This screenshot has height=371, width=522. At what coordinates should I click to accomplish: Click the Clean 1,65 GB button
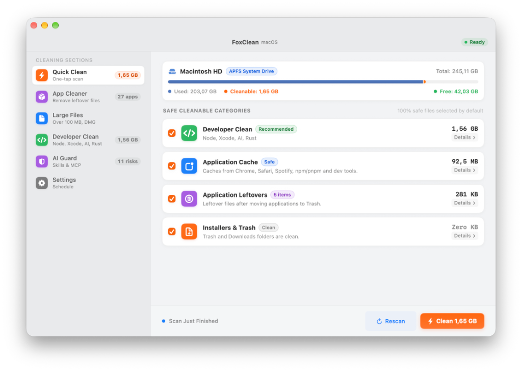tap(452, 321)
